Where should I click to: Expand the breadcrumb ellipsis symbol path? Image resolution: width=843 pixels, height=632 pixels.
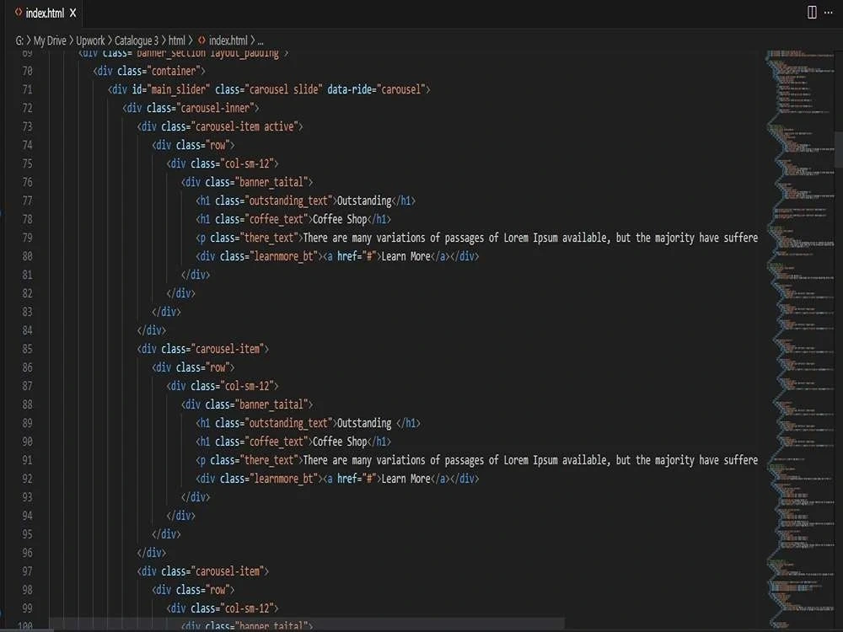260,41
